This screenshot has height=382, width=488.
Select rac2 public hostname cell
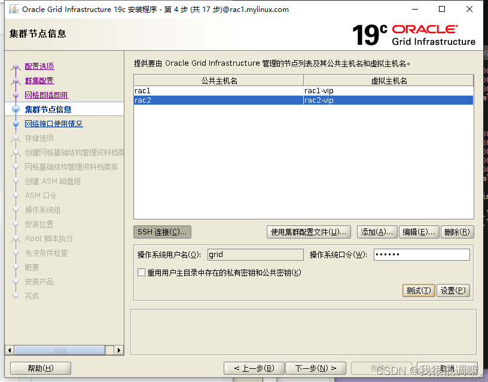click(219, 100)
